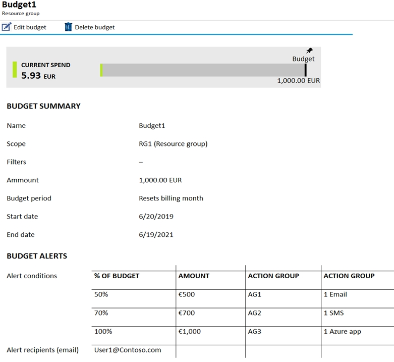Click the Delete budget text
The height and width of the screenshot is (362, 394).
tap(95, 27)
